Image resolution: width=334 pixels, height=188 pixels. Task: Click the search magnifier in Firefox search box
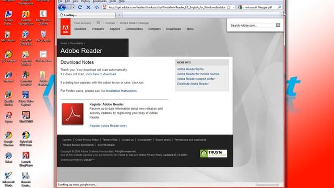(x=279, y=7)
